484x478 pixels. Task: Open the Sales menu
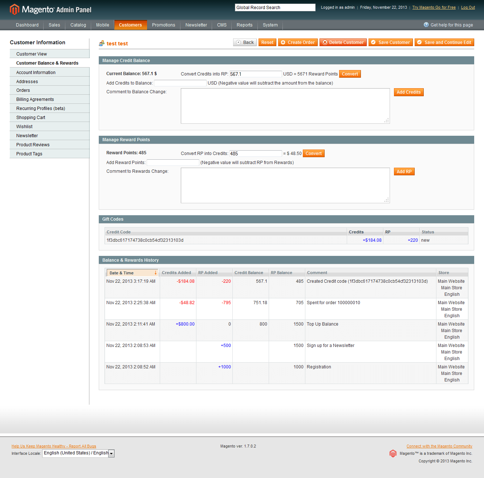pyautogui.click(x=54, y=25)
